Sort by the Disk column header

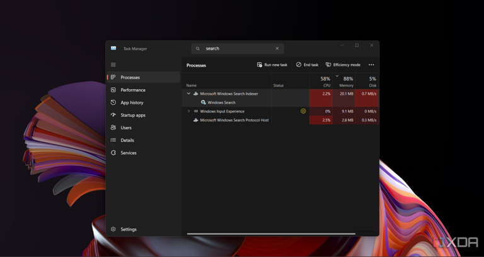(367, 81)
